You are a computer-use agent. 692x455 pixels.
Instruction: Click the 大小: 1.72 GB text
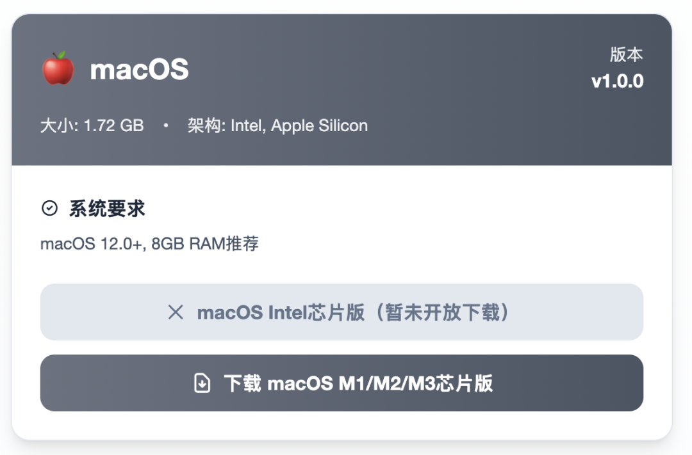click(92, 125)
